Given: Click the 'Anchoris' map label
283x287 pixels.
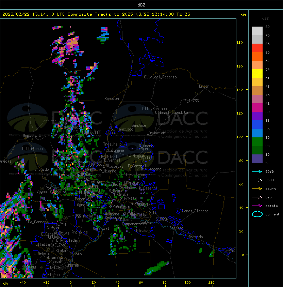Looking at the screenshot, I should tap(80, 232).
